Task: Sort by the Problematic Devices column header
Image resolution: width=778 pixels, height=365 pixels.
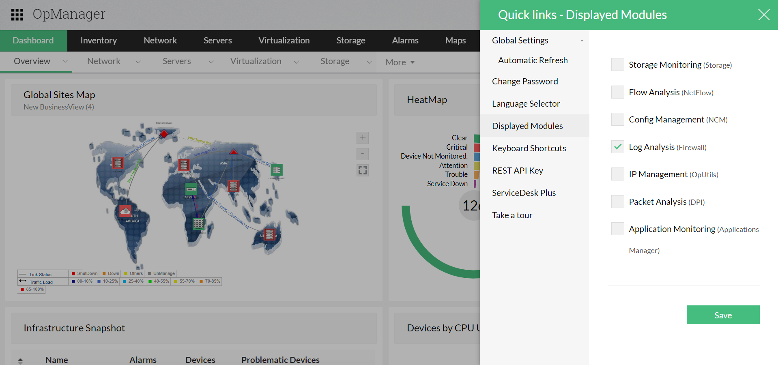Action: [x=280, y=360]
